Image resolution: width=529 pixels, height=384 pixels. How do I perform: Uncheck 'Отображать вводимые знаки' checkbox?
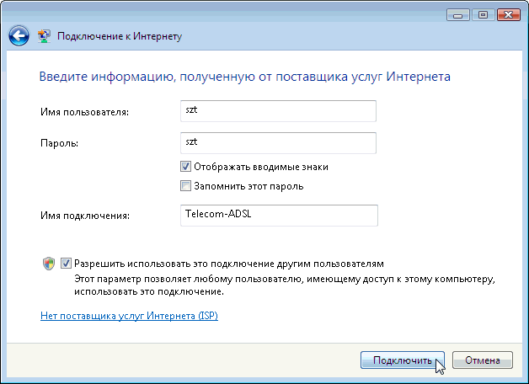(185, 167)
